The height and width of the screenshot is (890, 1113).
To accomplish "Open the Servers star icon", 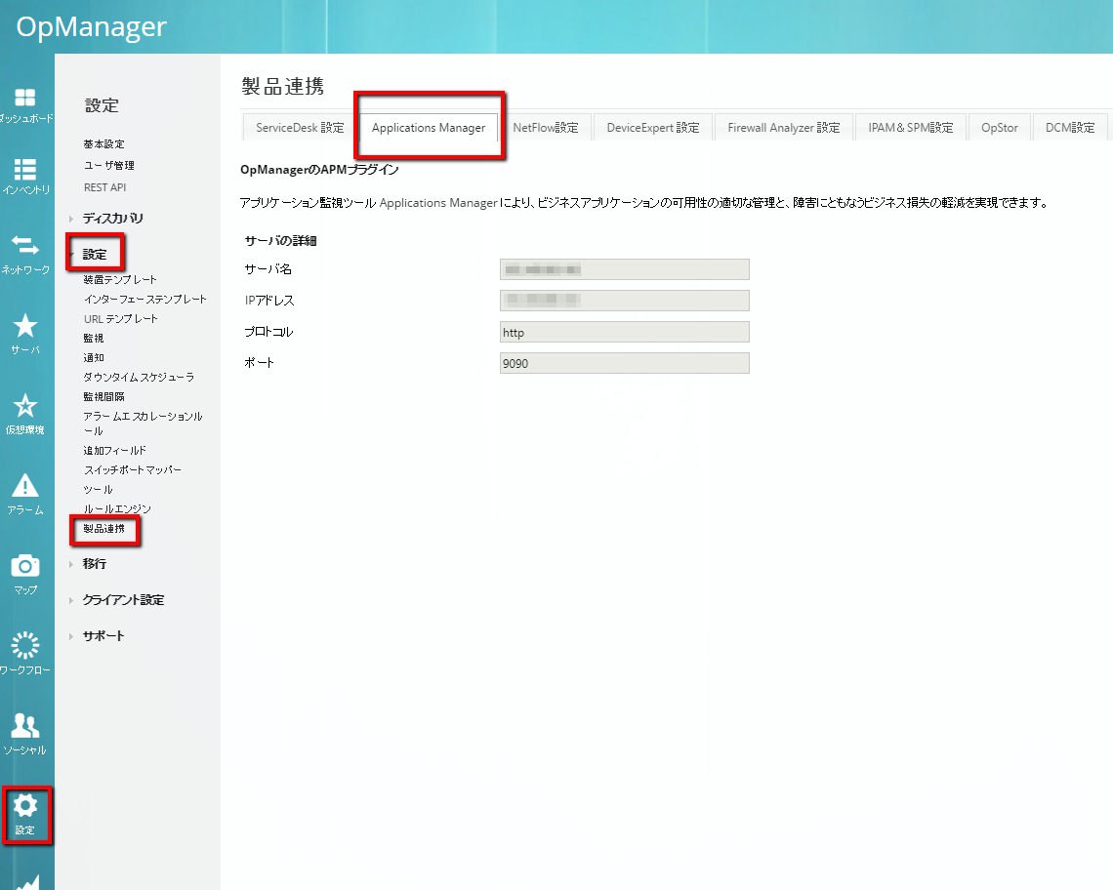I will pos(24,325).
